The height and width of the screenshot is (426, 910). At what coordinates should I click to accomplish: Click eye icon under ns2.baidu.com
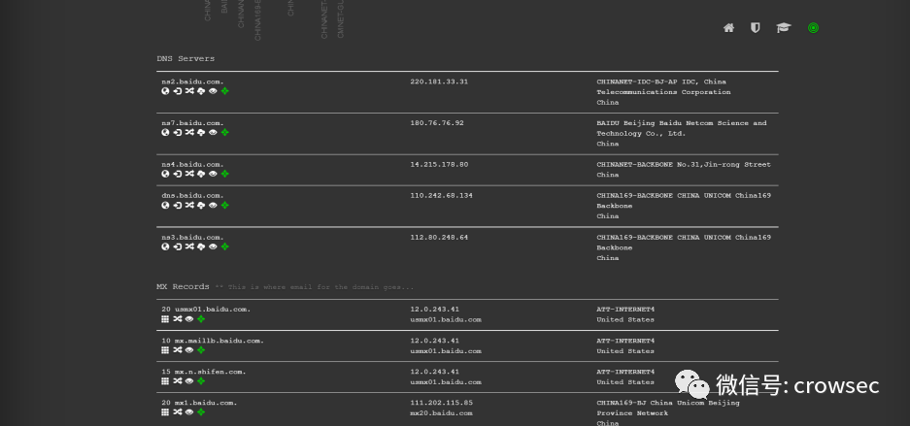pos(213,91)
